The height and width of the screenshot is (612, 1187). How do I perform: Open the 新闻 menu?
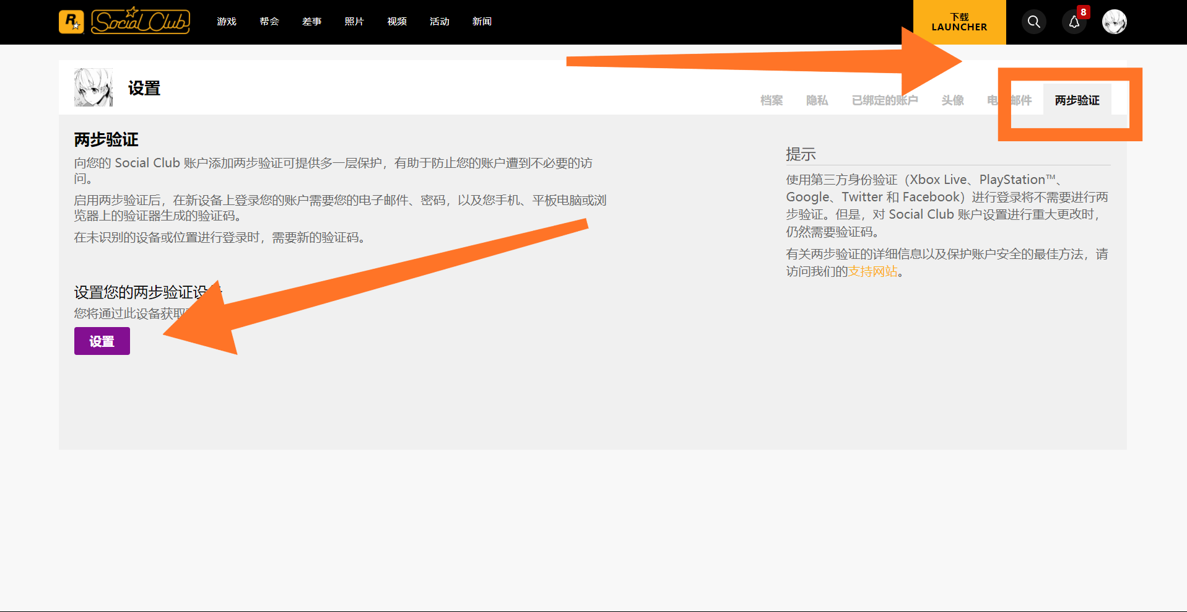click(482, 22)
